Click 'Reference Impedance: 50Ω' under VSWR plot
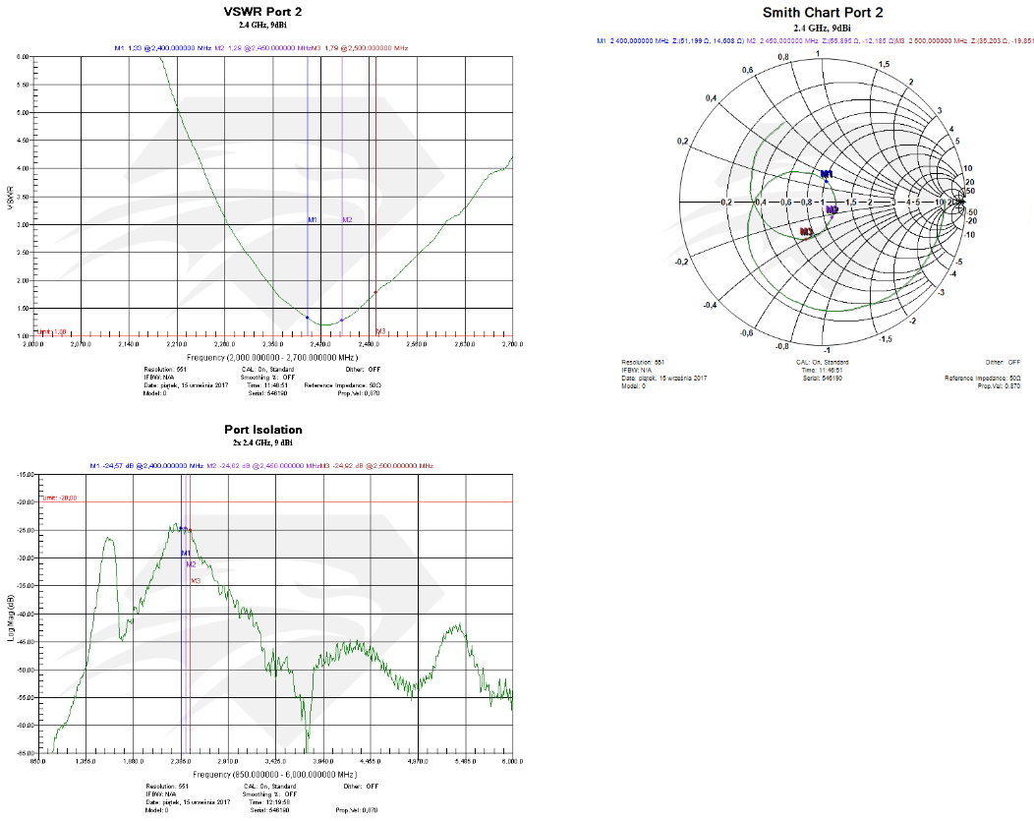1034x821 pixels. point(343,385)
